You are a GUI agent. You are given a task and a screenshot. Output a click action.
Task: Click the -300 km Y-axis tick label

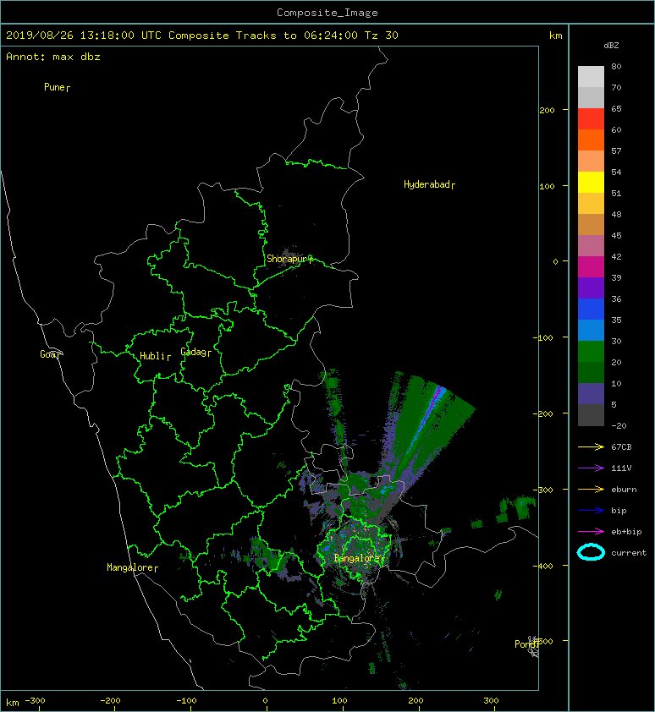pyautogui.click(x=543, y=490)
